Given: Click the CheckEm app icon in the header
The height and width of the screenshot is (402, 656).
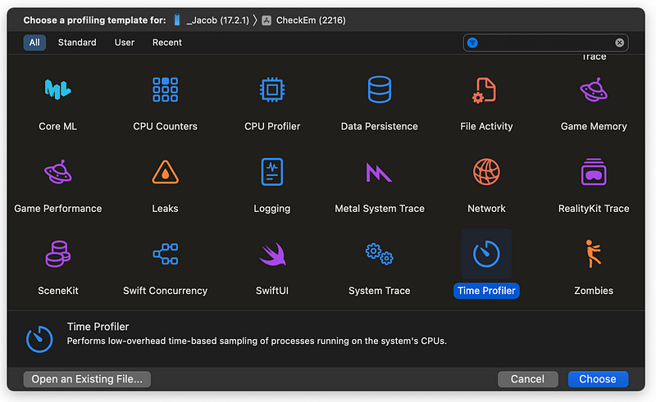Looking at the screenshot, I should coord(266,20).
